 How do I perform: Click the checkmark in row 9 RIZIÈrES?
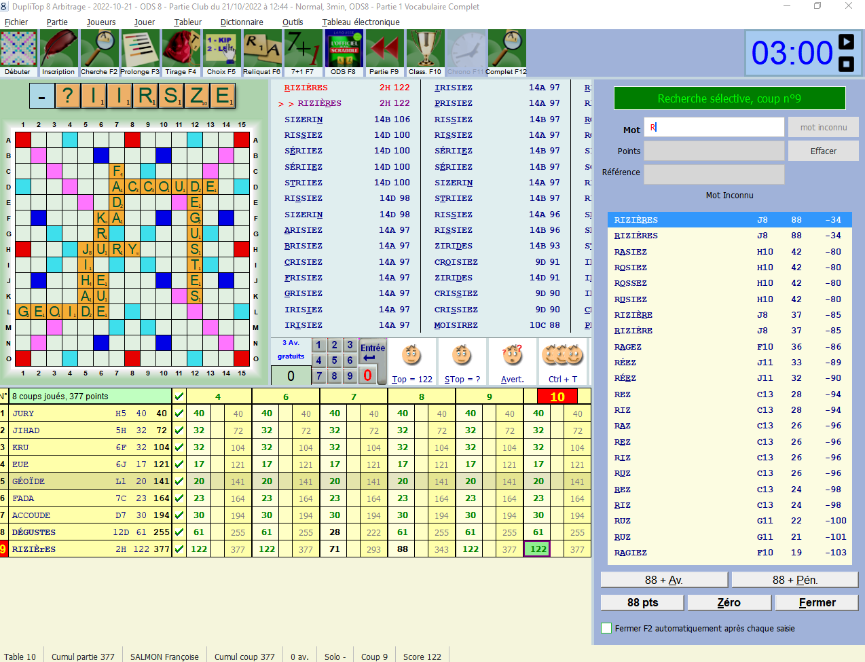pyautogui.click(x=179, y=549)
